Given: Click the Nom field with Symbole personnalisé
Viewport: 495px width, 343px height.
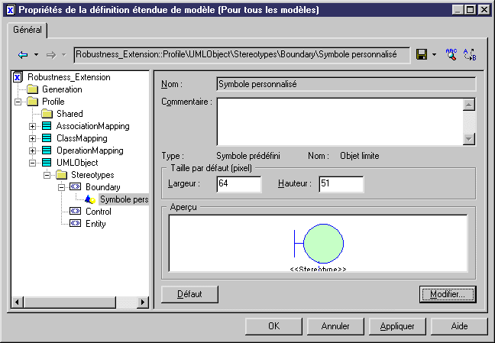Looking at the screenshot, I should (x=346, y=84).
